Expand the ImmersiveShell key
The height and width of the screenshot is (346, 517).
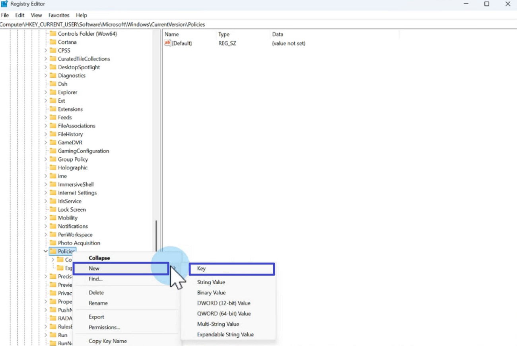click(46, 184)
